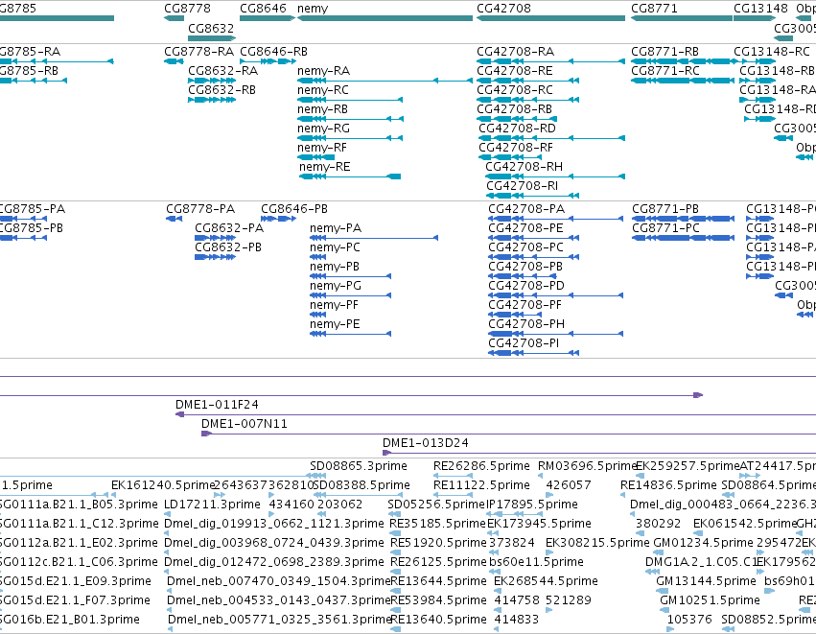Select the nemy-RB transcript label

tap(322, 109)
